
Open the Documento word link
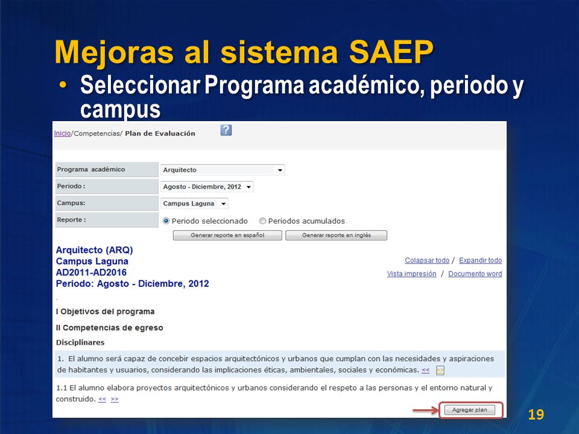[x=475, y=274]
